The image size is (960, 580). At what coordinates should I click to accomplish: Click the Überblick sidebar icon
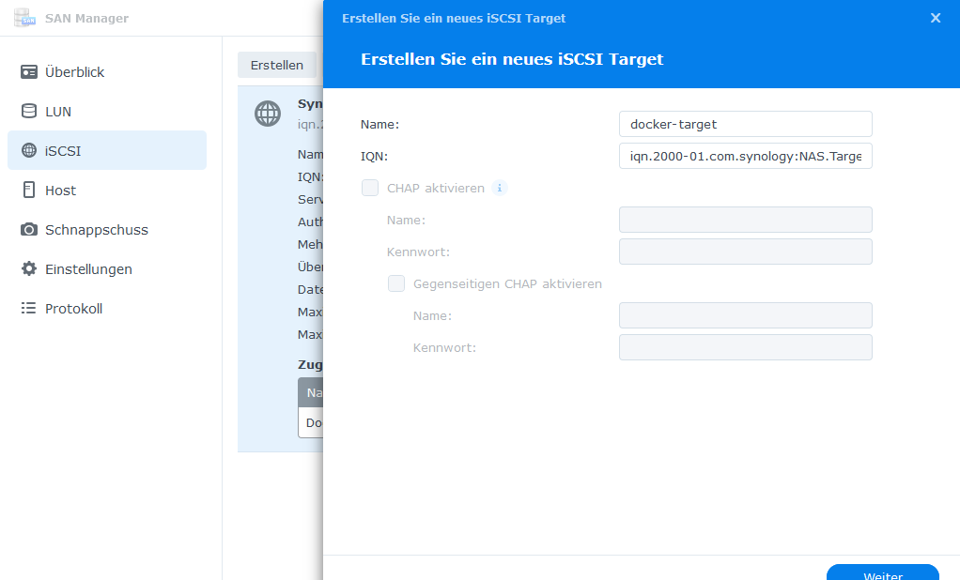click(x=29, y=72)
